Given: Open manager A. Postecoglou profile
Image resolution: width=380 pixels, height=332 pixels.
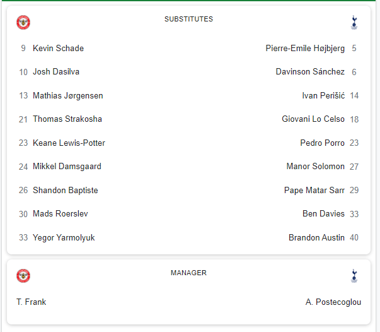Looking at the screenshot, I should 333,302.
